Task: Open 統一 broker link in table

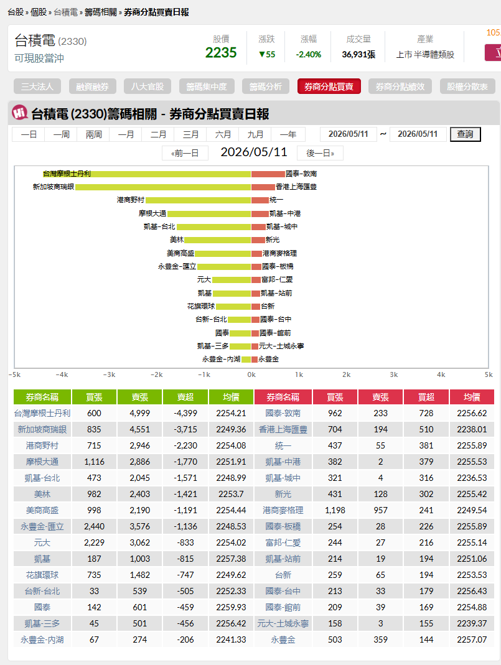Action: point(283,445)
